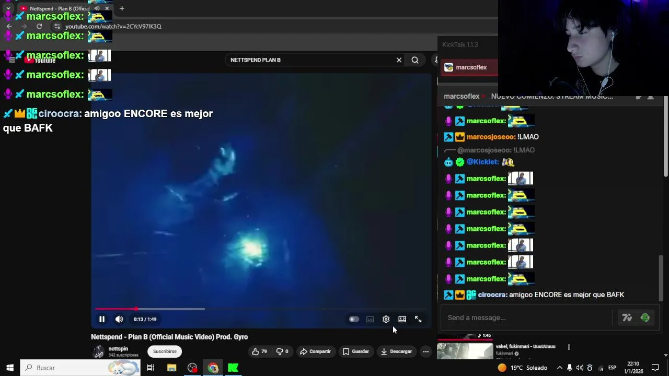The image size is (669, 376).
Task: Open the Windows notification center
Action: [655, 368]
